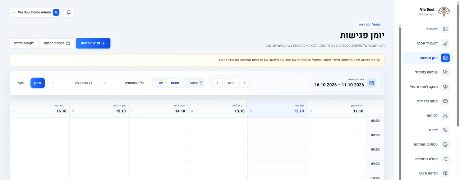Click the calendar icon beside the displayed week
Image resolution: width=460 pixels, height=180 pixels.
[x=372, y=83]
